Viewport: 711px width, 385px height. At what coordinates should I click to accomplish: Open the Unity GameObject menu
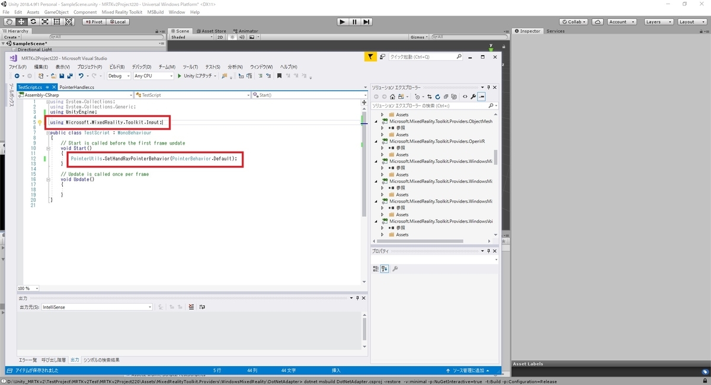(x=57, y=12)
